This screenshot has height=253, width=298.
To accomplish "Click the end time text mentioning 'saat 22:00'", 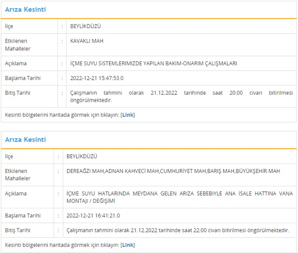I will pos(178,230).
